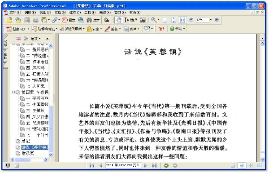Select the 后记 bookmark
269x173 pixels.
(26, 141)
